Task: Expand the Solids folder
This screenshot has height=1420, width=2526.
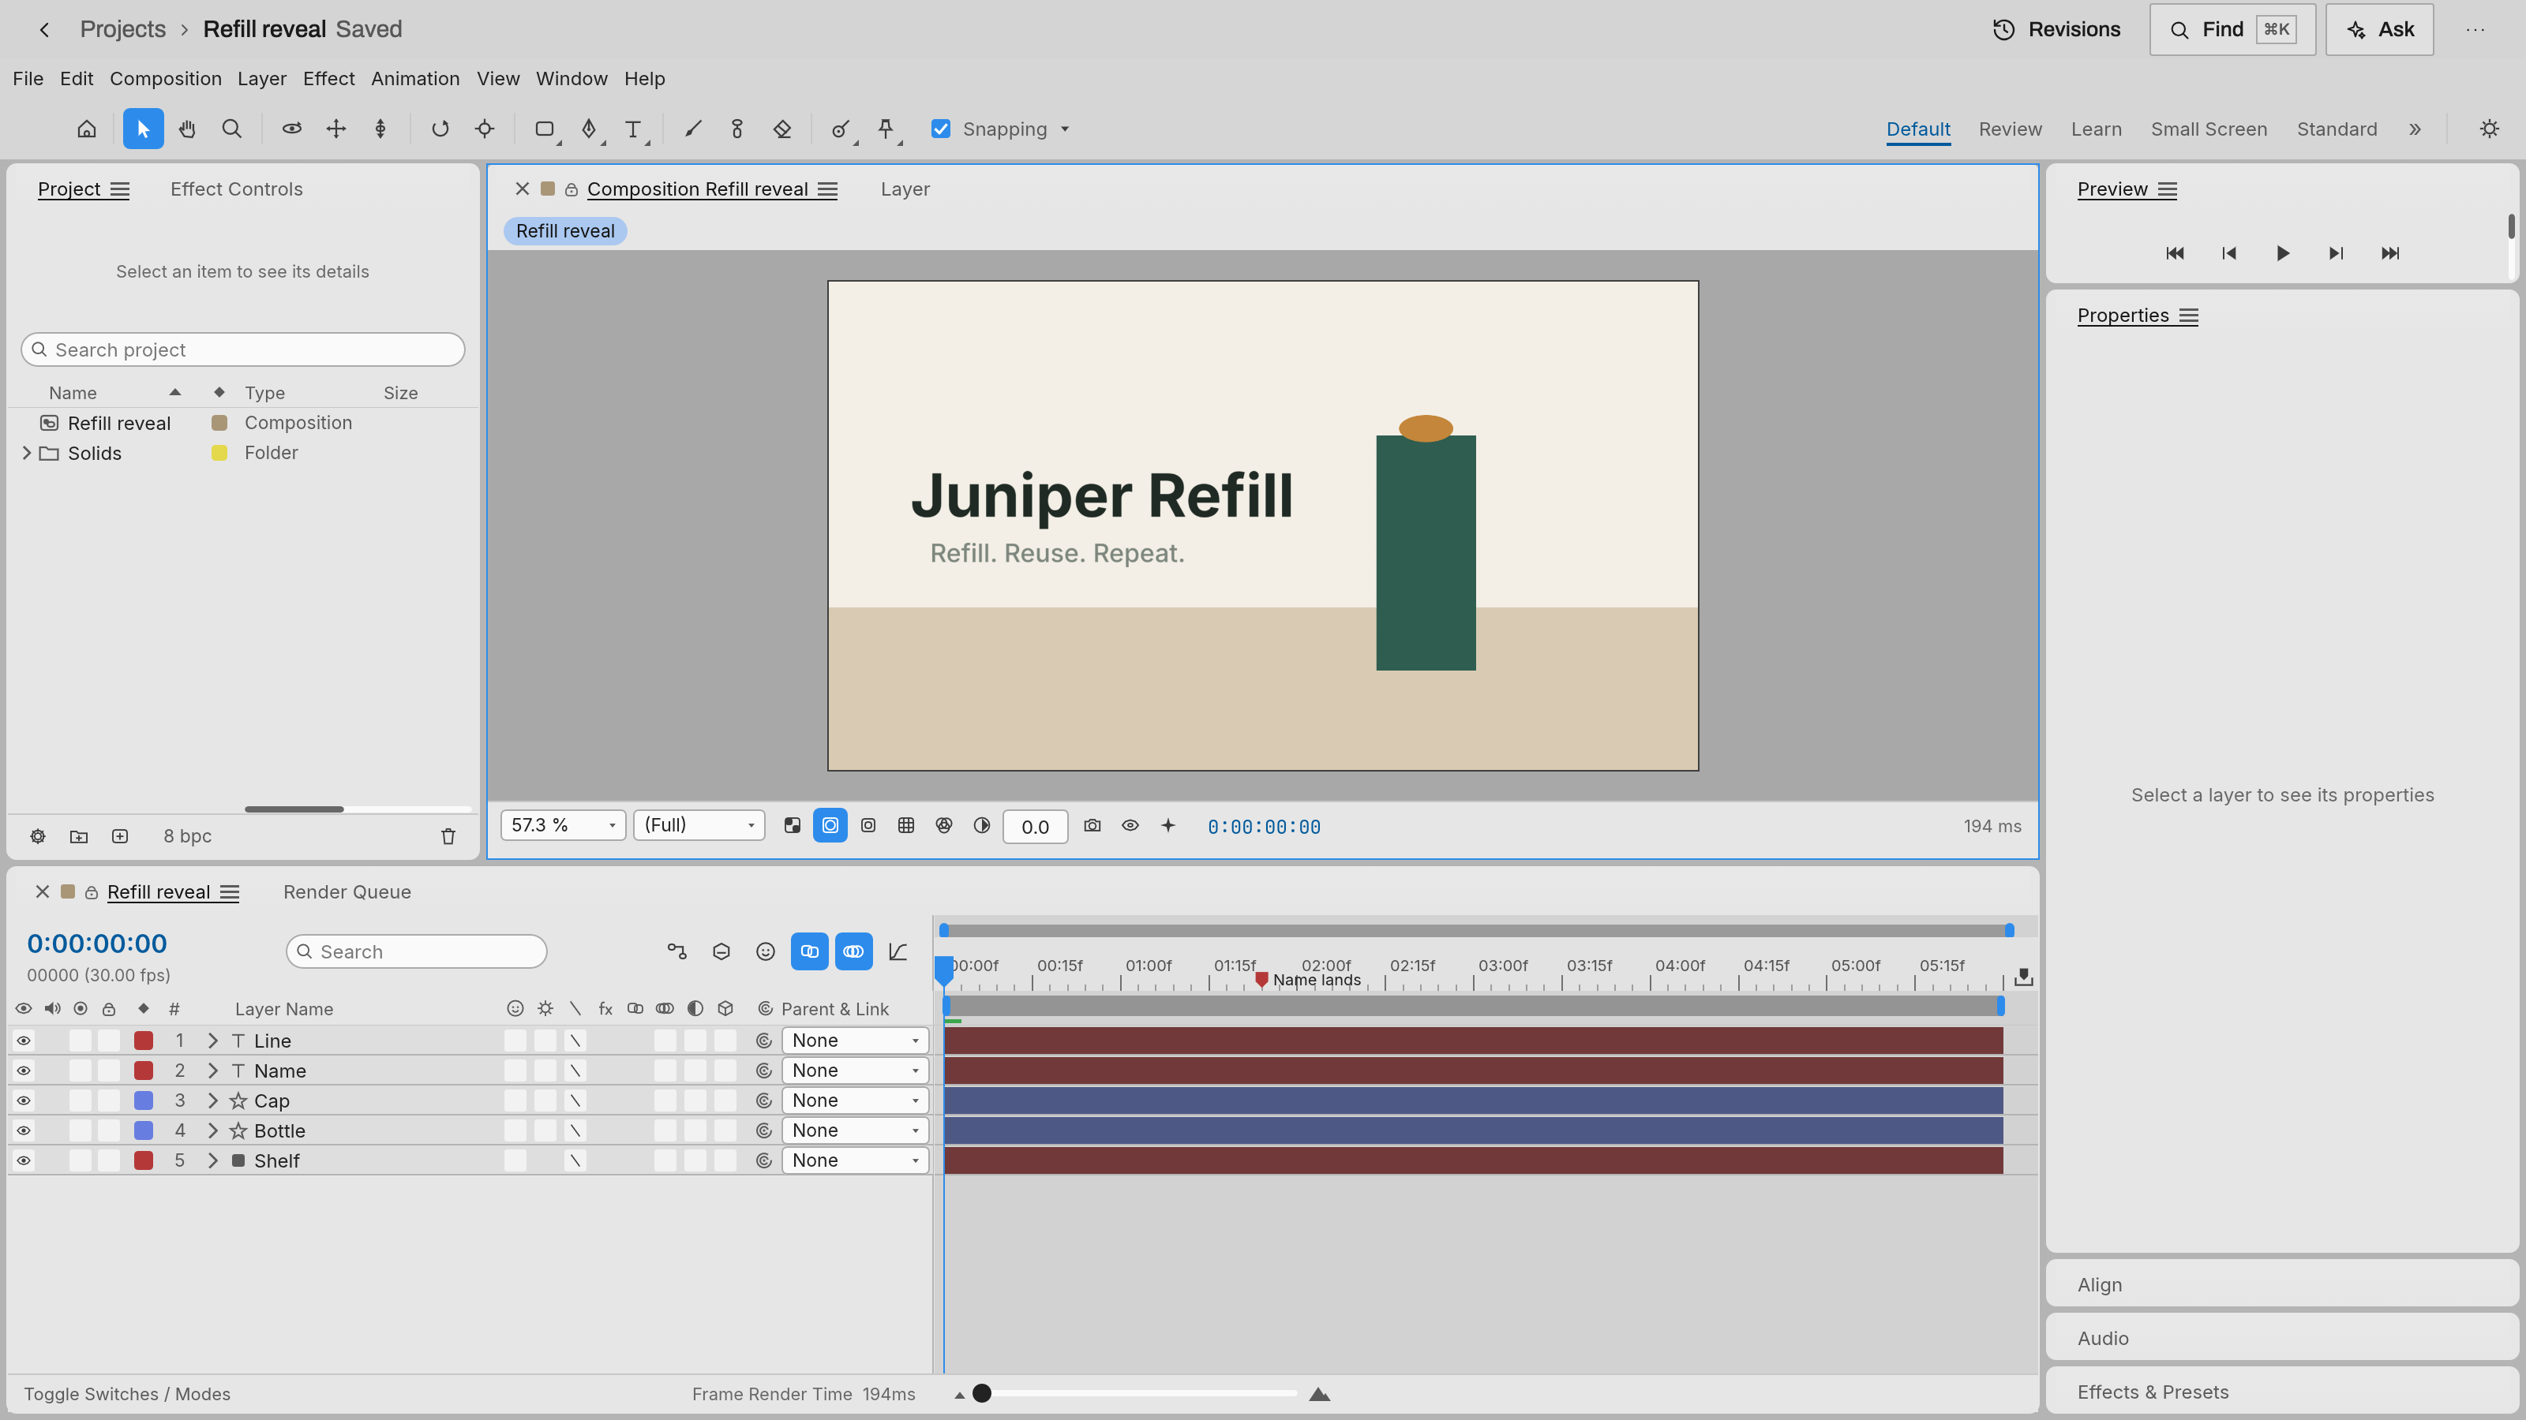Action: click(27, 453)
